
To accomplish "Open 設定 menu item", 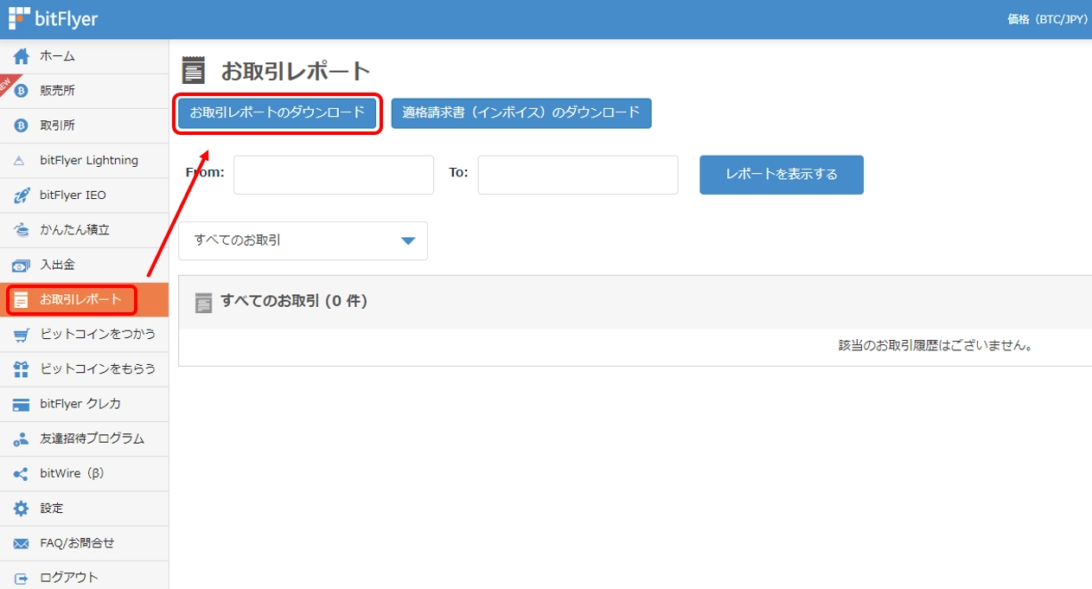I will pyautogui.click(x=84, y=509).
